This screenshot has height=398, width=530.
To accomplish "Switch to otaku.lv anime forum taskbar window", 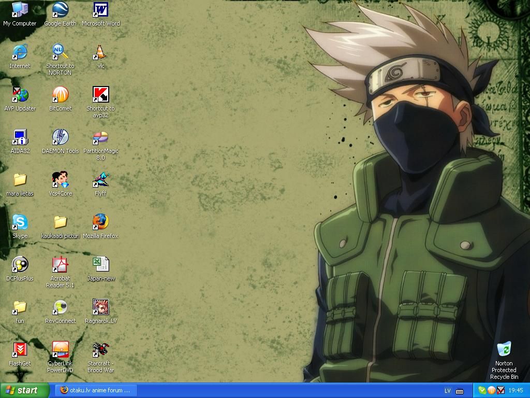I will [95, 391].
